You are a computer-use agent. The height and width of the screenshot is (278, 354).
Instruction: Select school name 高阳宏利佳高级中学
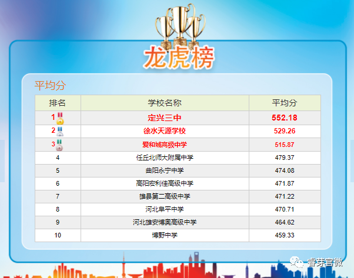coord(165,183)
